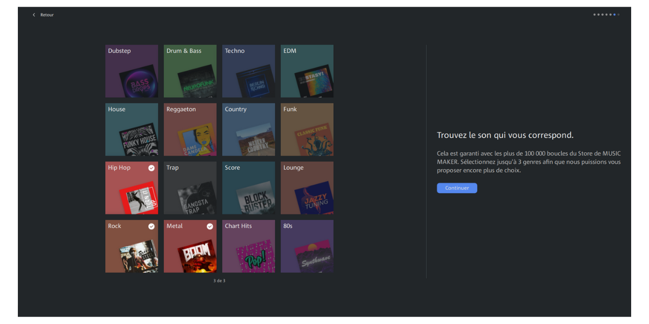Viewport: 649px width, 324px height.
Task: Deselect the Rock genre checkmark
Action: click(151, 226)
